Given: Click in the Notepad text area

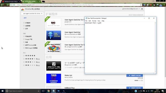Looking at the screenshot, I should point(120,47).
